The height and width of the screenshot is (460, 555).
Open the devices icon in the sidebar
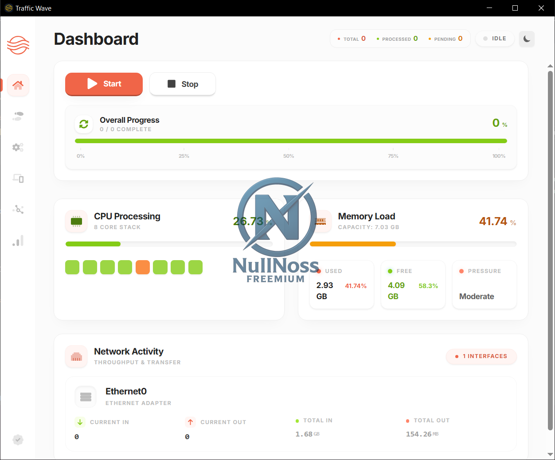click(x=18, y=178)
